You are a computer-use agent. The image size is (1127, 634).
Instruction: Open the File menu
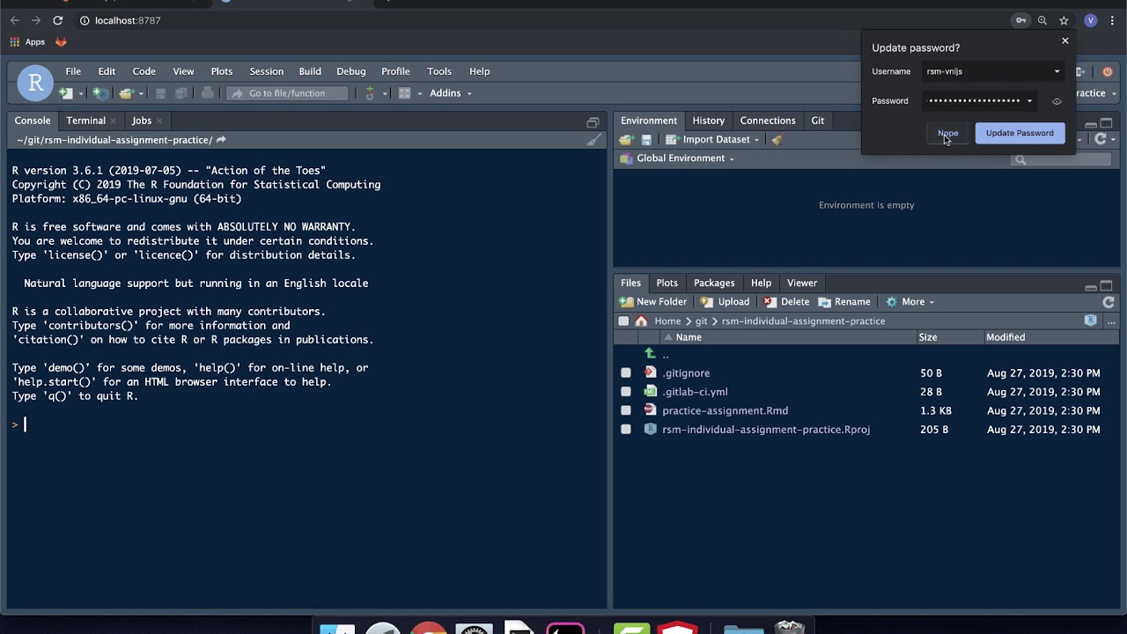point(73,71)
